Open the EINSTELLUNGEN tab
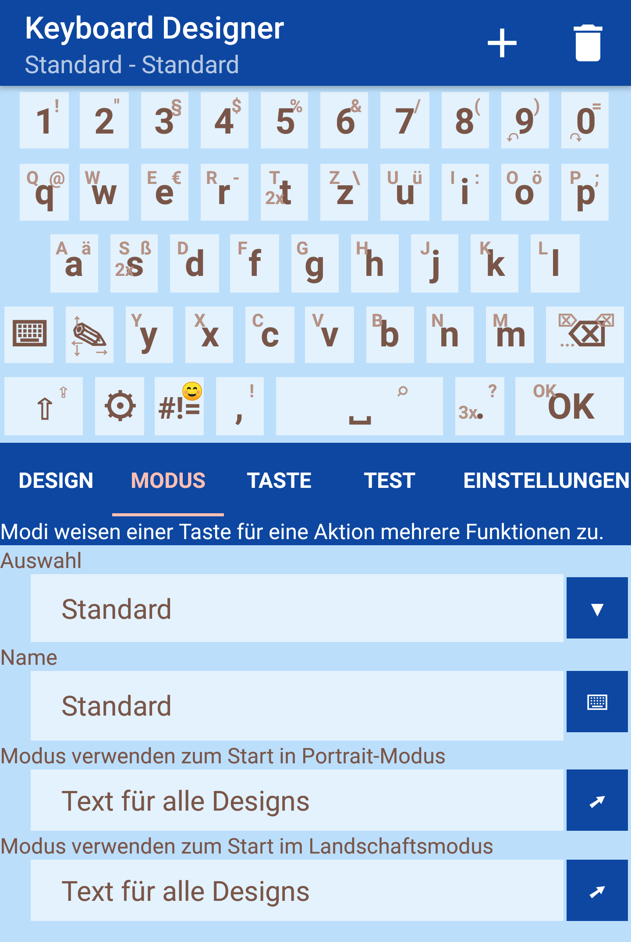This screenshot has width=631, height=942. tap(546, 480)
